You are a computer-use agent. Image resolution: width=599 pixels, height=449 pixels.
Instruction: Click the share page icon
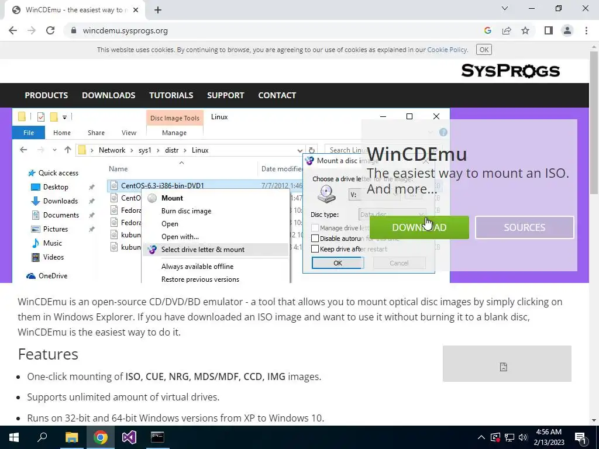coord(507,30)
